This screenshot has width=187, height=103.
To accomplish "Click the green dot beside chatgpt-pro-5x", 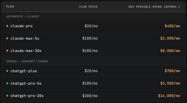I will (7, 84).
